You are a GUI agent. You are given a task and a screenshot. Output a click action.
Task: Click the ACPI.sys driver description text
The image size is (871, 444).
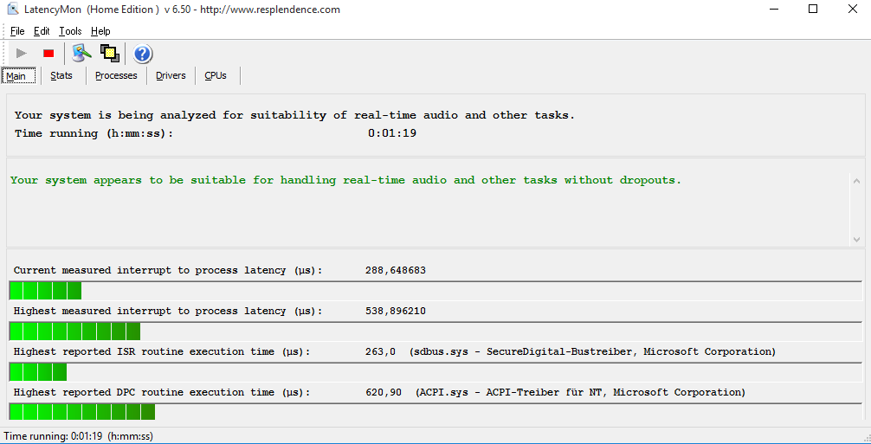tap(580, 392)
